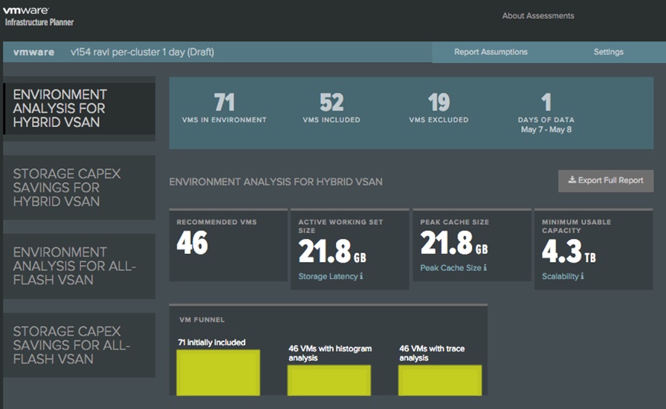Click the 46 VMs with trace analysis label

pyautogui.click(x=432, y=353)
